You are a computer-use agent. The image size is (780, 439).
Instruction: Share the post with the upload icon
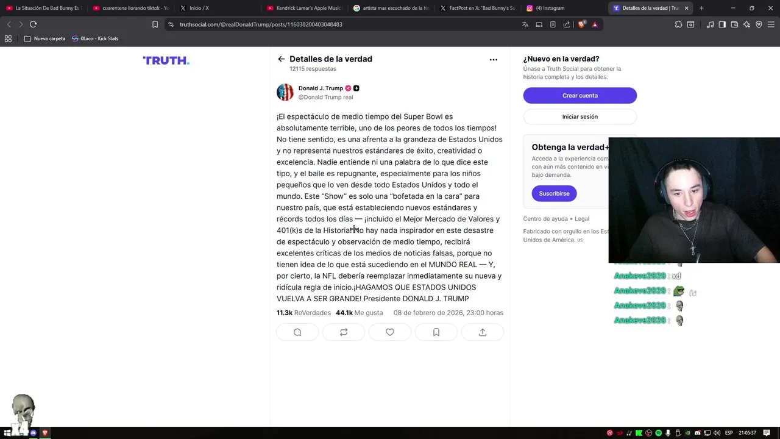[x=483, y=332]
